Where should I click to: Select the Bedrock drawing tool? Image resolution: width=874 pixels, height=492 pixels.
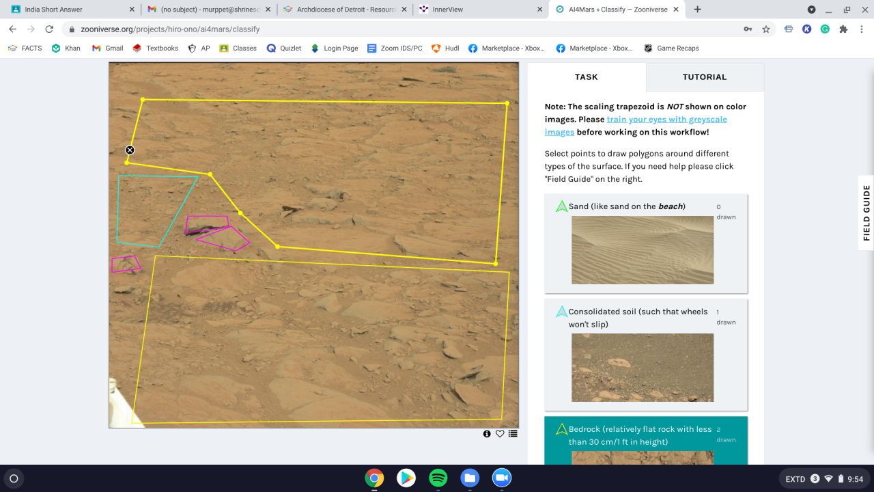646,441
